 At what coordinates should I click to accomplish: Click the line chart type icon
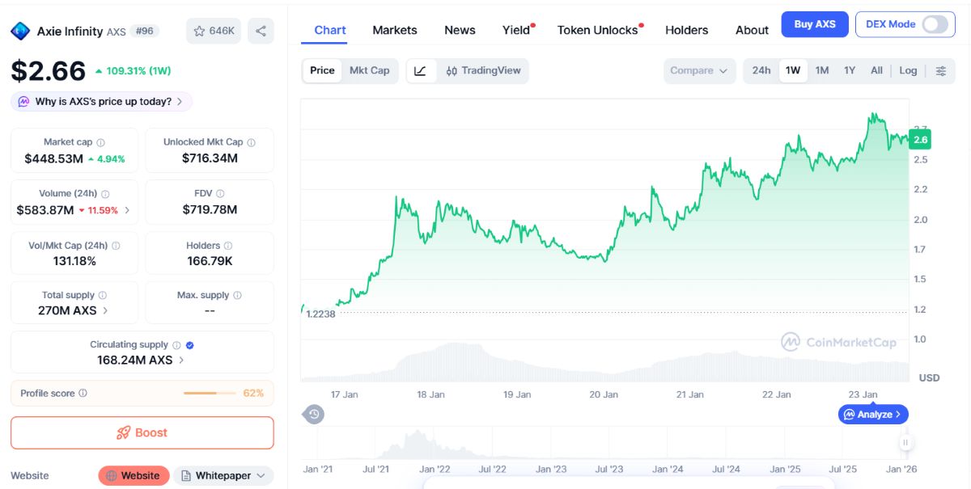coord(420,70)
